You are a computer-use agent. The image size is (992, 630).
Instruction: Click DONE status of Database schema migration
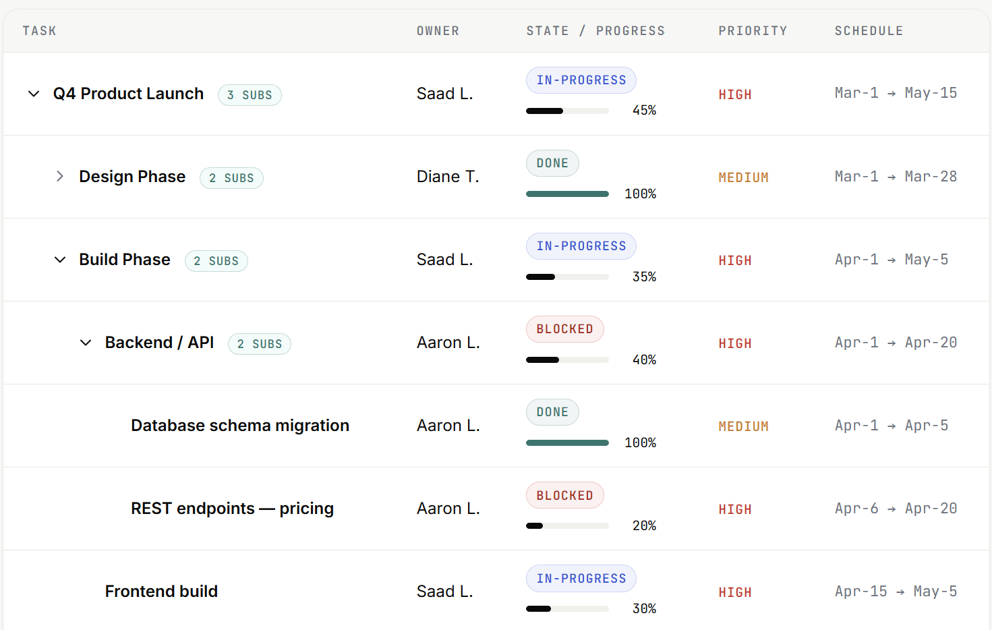pos(552,412)
